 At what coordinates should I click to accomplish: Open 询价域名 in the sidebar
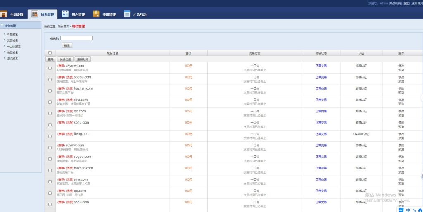coord(12,59)
